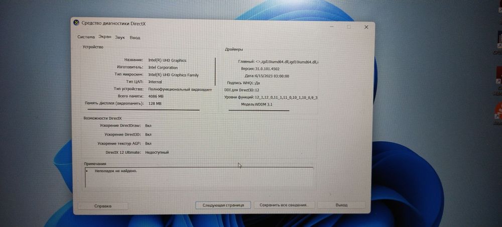The height and width of the screenshot is (227, 502).
Task: Click the 'Драйверы' group heading
Action: point(234,50)
